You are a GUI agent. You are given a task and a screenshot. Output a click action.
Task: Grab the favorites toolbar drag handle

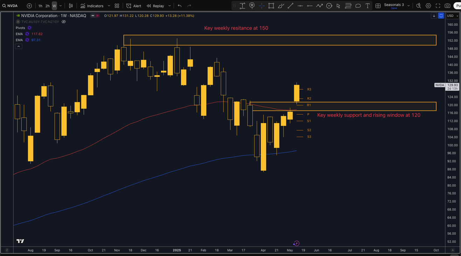point(235,6)
